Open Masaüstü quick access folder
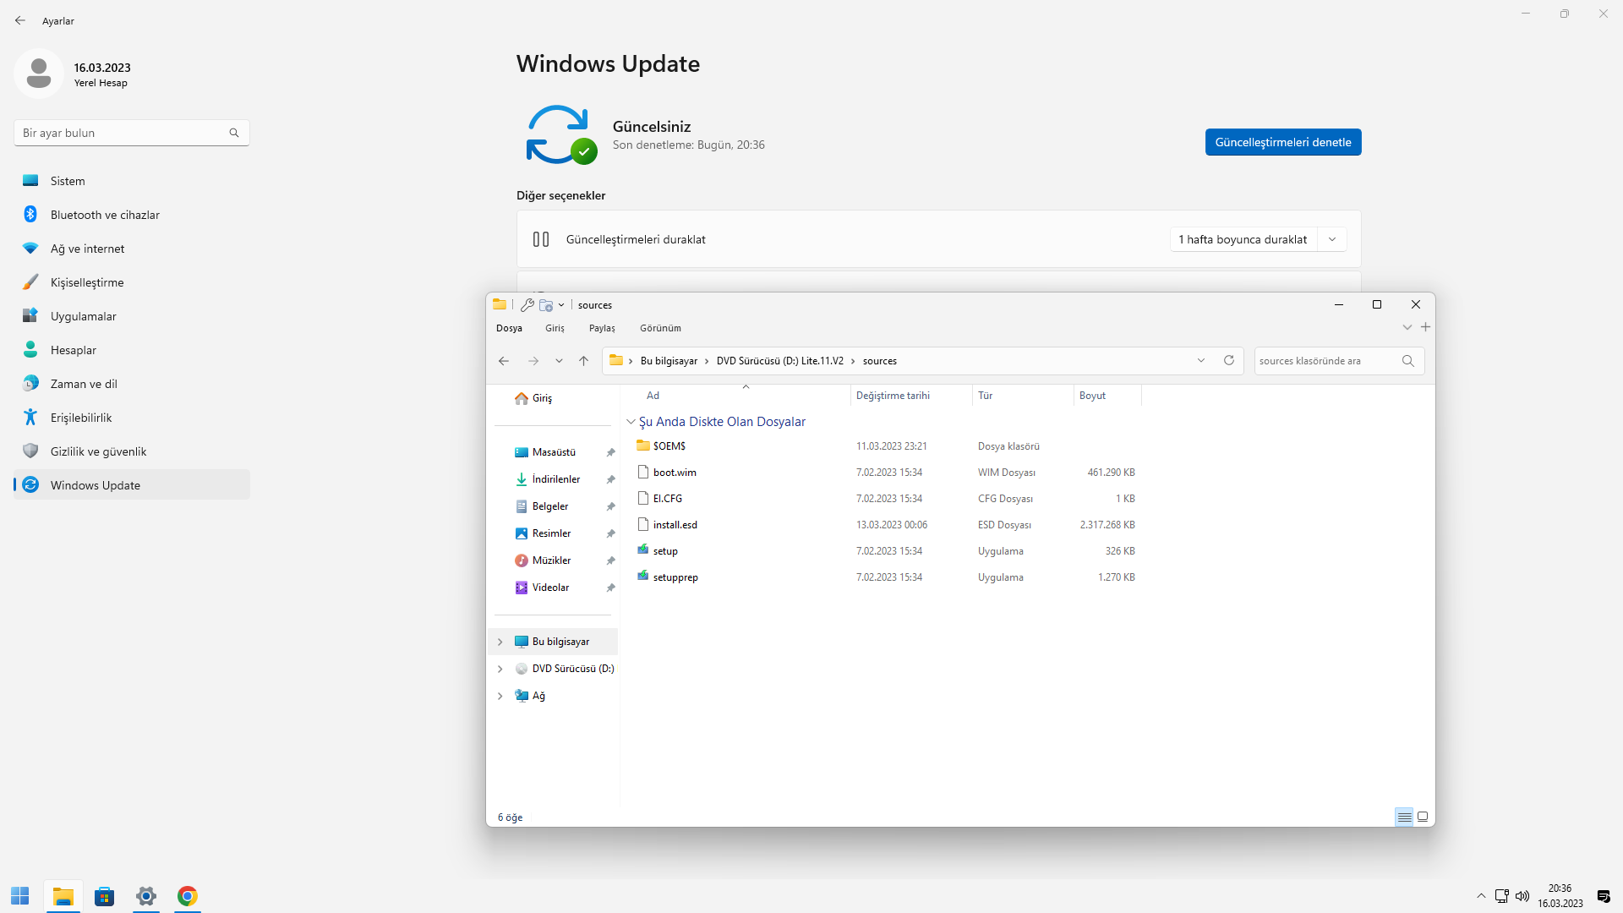The width and height of the screenshot is (1623, 913). [554, 452]
